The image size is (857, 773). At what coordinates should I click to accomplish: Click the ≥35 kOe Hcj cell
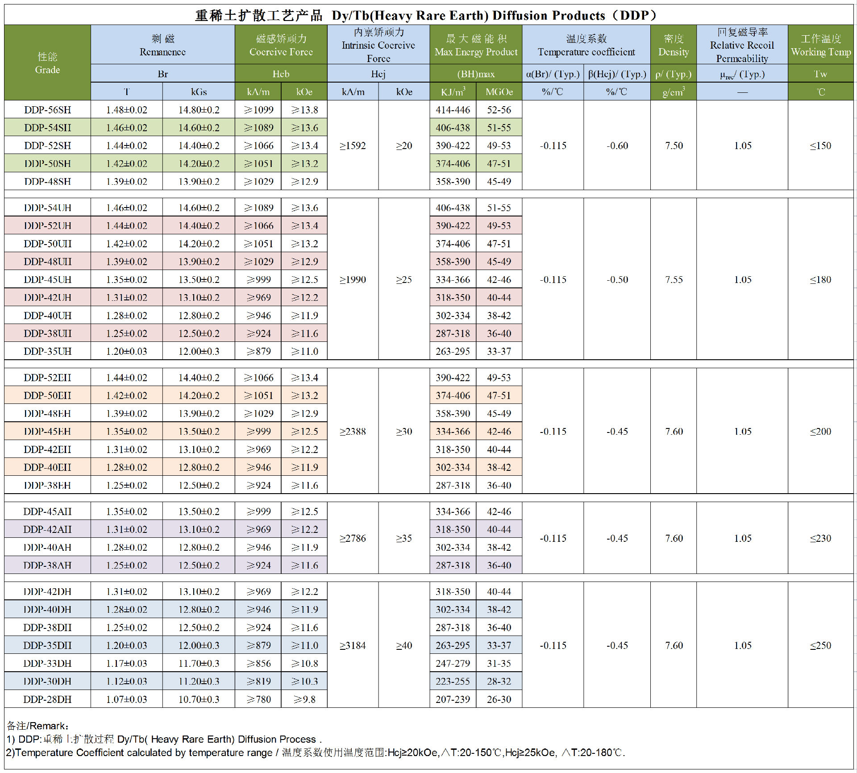(x=404, y=538)
